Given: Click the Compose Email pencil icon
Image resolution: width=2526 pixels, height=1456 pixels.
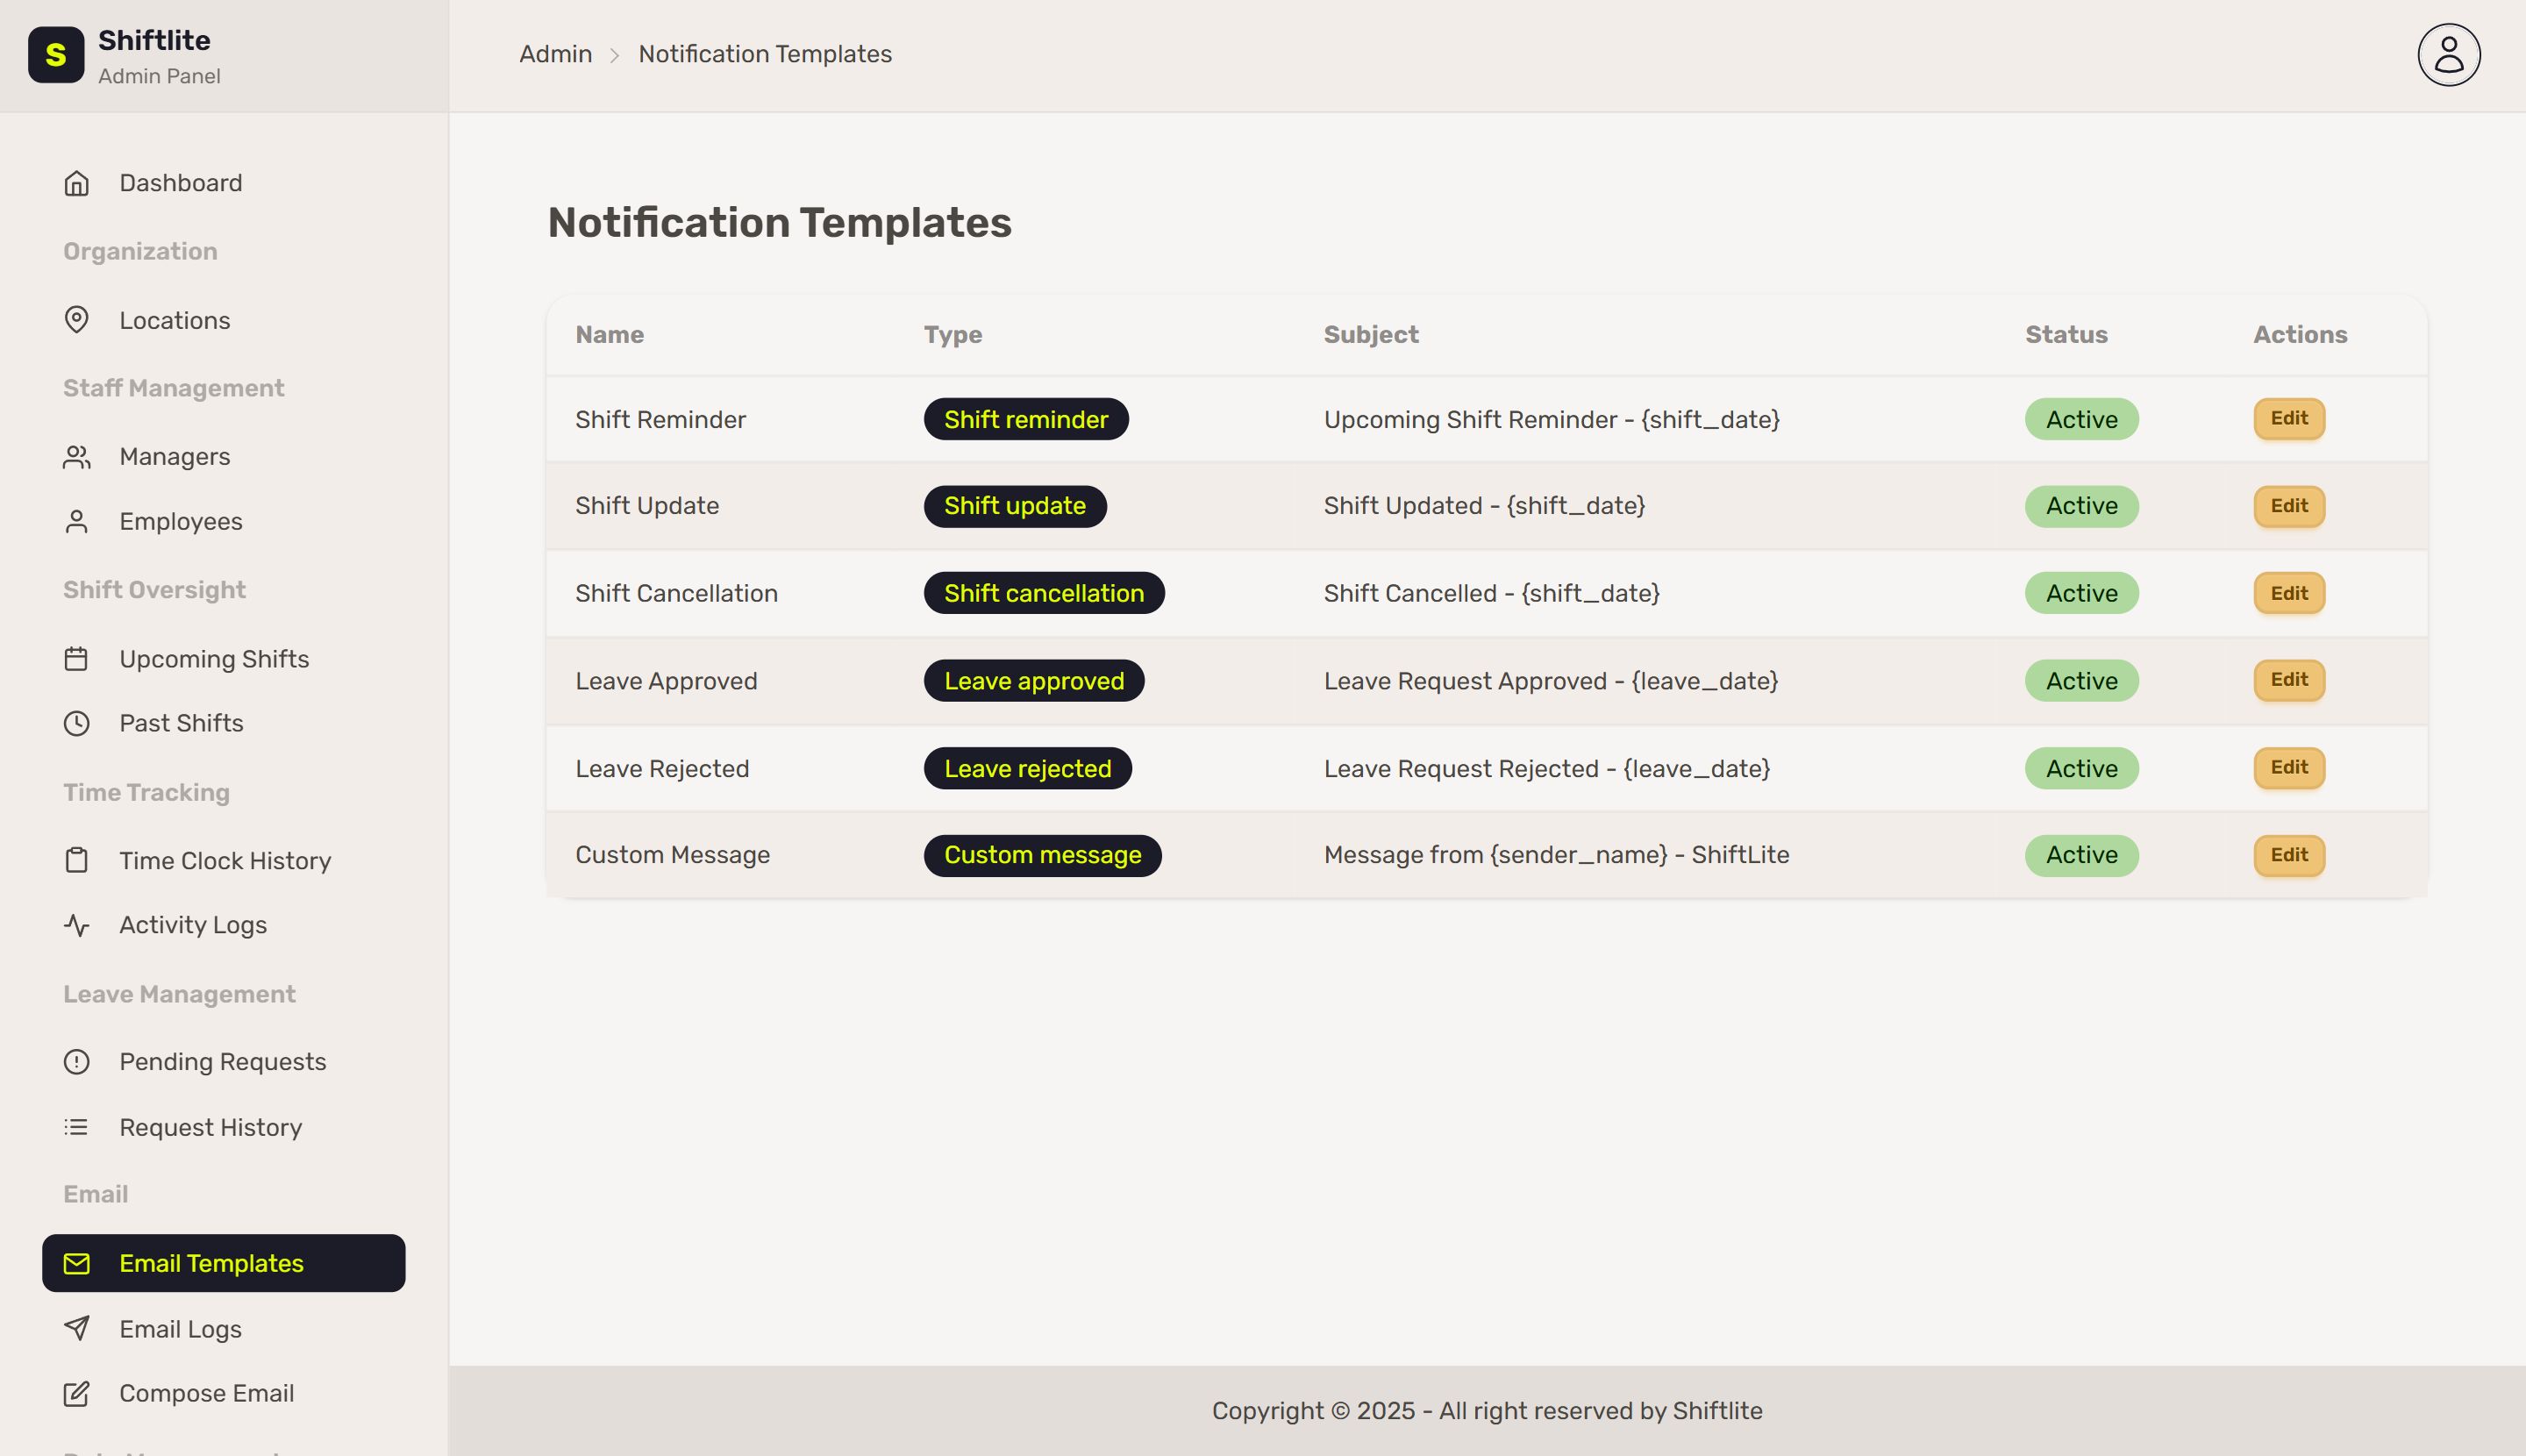Looking at the screenshot, I should point(77,1393).
